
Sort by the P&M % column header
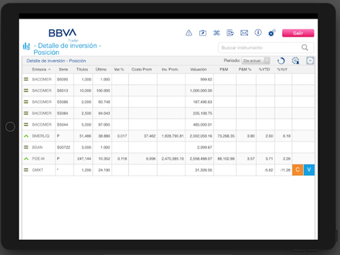point(245,69)
